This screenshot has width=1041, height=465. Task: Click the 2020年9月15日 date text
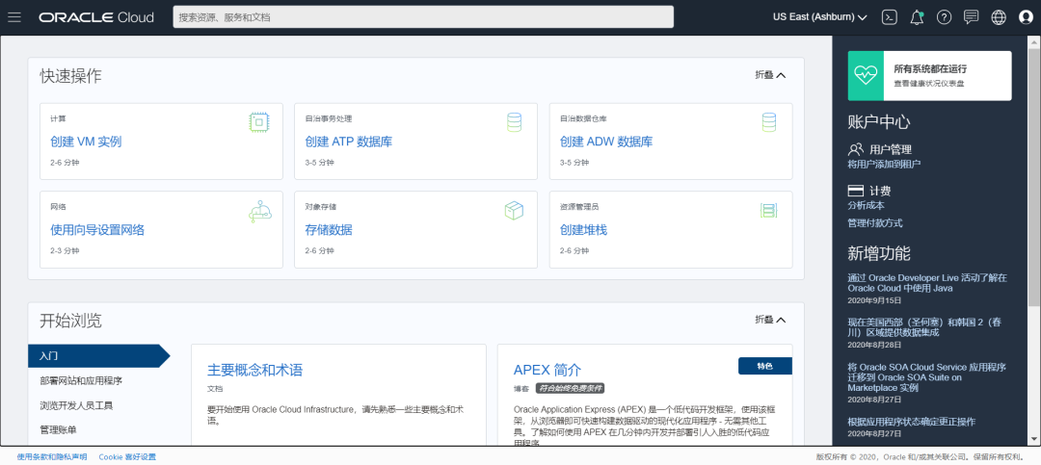[x=874, y=300]
